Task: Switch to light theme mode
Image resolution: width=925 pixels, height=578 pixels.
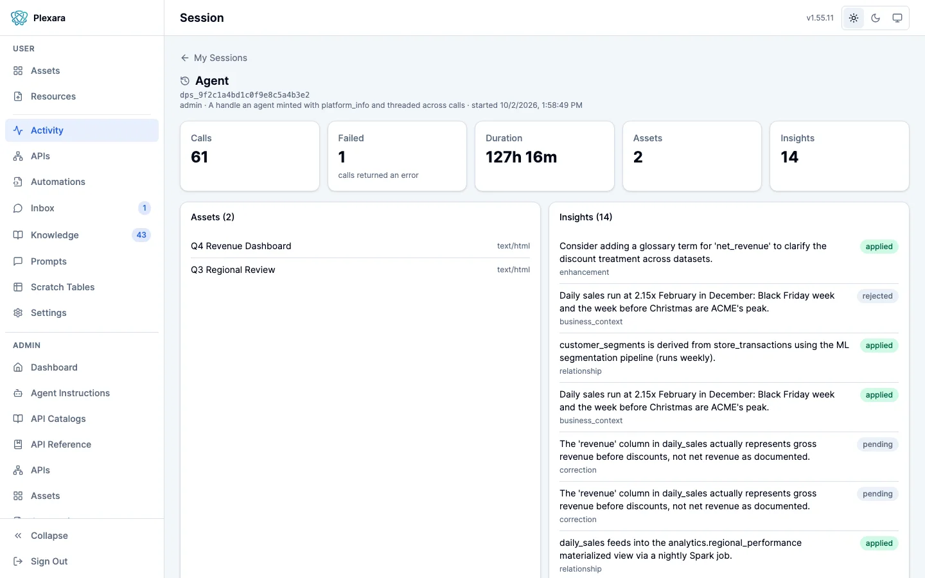Action: coord(854,18)
